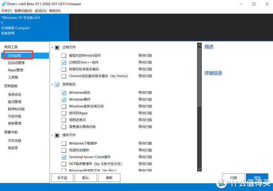This screenshot has height=191, width=273.
Task: Click the 全不选 button
Action: click(62, 178)
